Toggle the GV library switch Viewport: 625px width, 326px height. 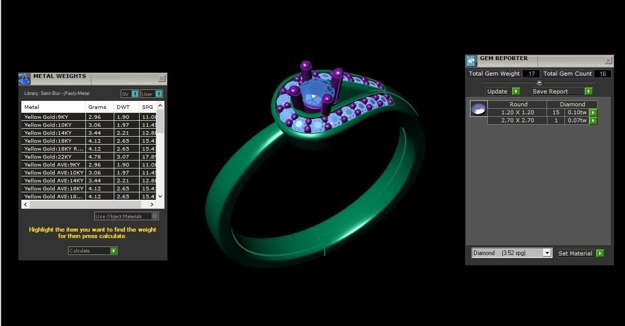coord(130,94)
